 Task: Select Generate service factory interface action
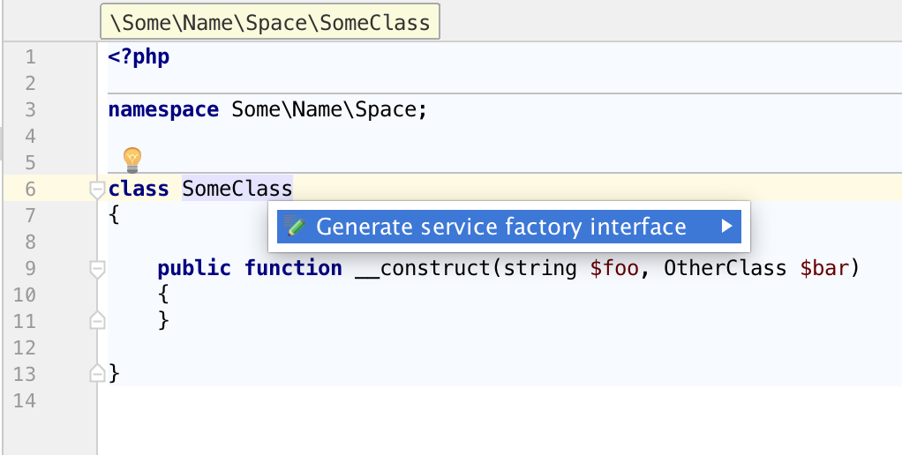point(508,227)
